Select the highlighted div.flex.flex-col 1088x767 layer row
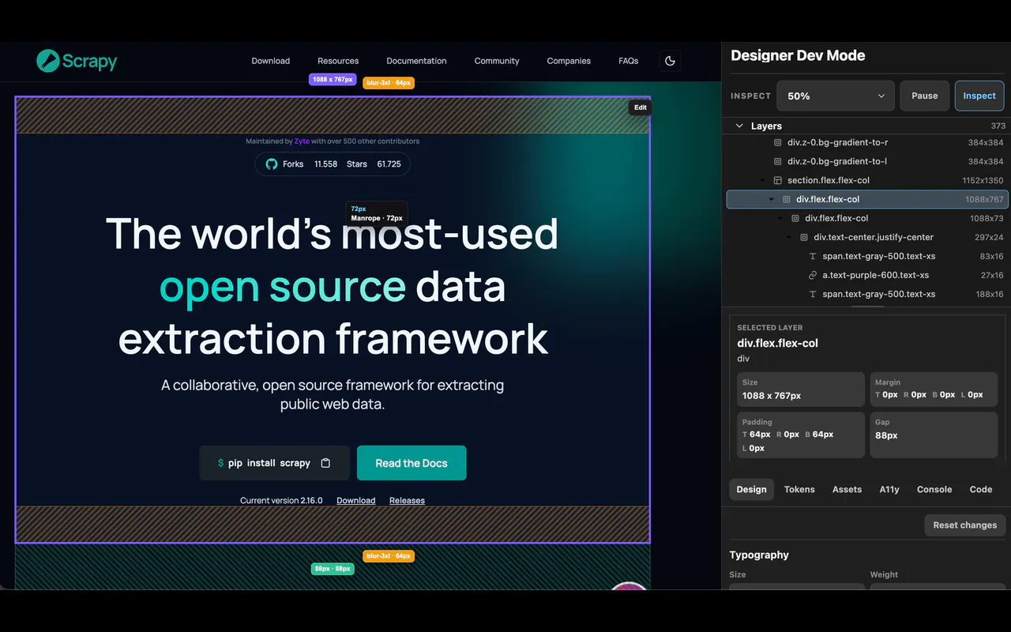The width and height of the screenshot is (1011, 632). (867, 200)
